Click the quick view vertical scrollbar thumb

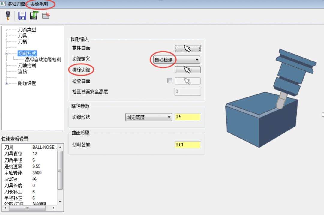click(x=60, y=170)
